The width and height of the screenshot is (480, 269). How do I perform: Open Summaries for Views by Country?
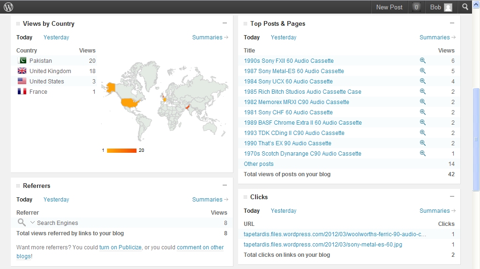(x=210, y=37)
